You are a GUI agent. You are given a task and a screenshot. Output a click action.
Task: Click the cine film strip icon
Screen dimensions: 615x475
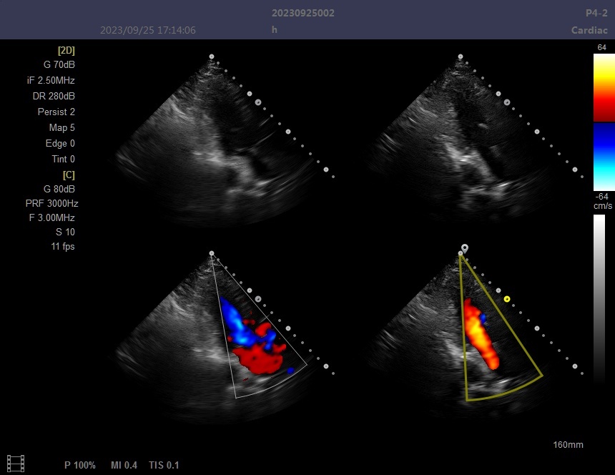tap(15, 464)
